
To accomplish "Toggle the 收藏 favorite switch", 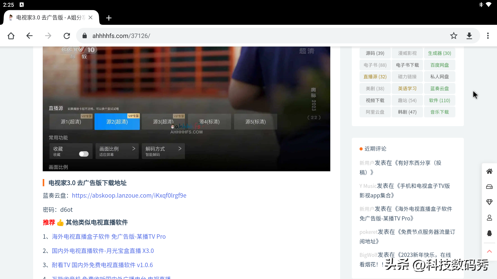I will 84,154.
